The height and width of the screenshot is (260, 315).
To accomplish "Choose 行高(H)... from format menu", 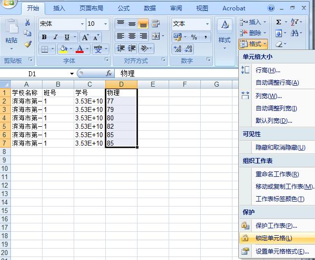I will coord(277,70).
